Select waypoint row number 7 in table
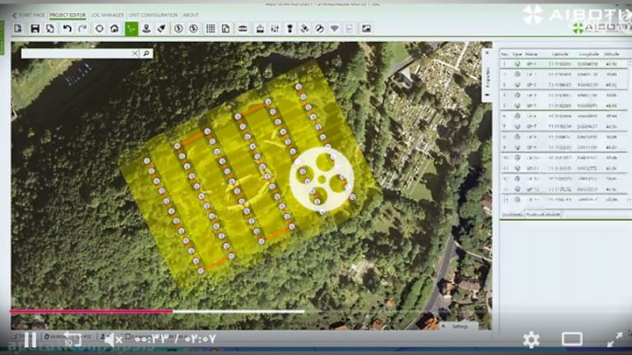Image resolution: width=632 pixels, height=355 pixels. coord(564,126)
